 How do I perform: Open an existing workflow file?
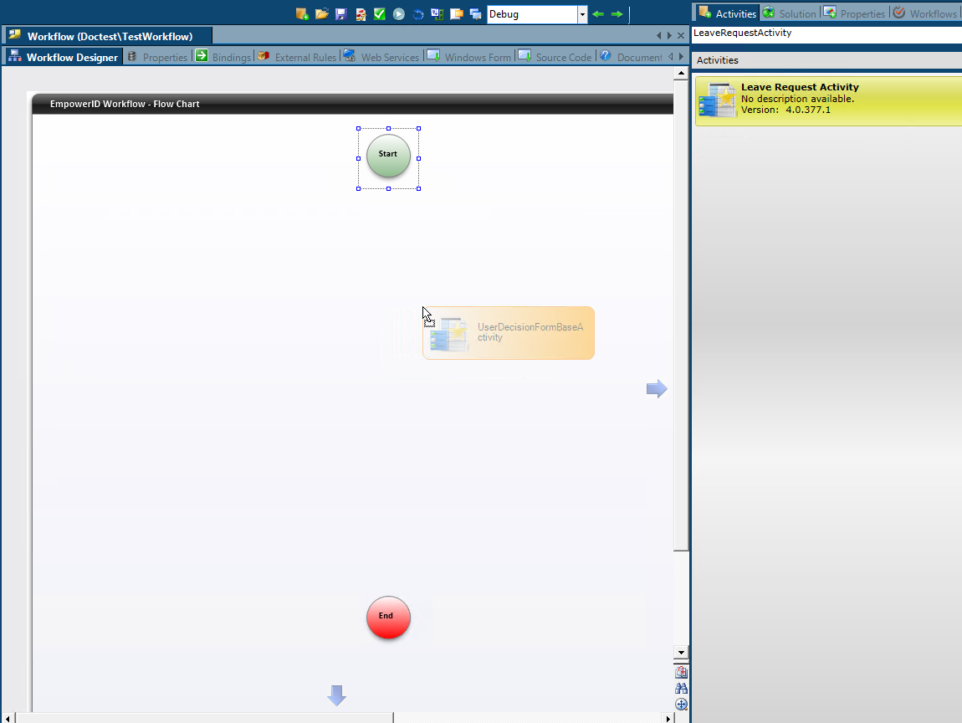(x=322, y=13)
